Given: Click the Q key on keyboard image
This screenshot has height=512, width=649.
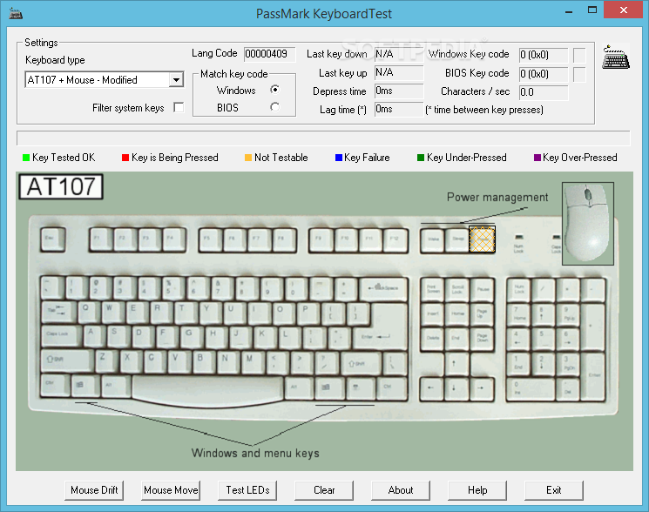Looking at the screenshot, I should coord(87,312).
